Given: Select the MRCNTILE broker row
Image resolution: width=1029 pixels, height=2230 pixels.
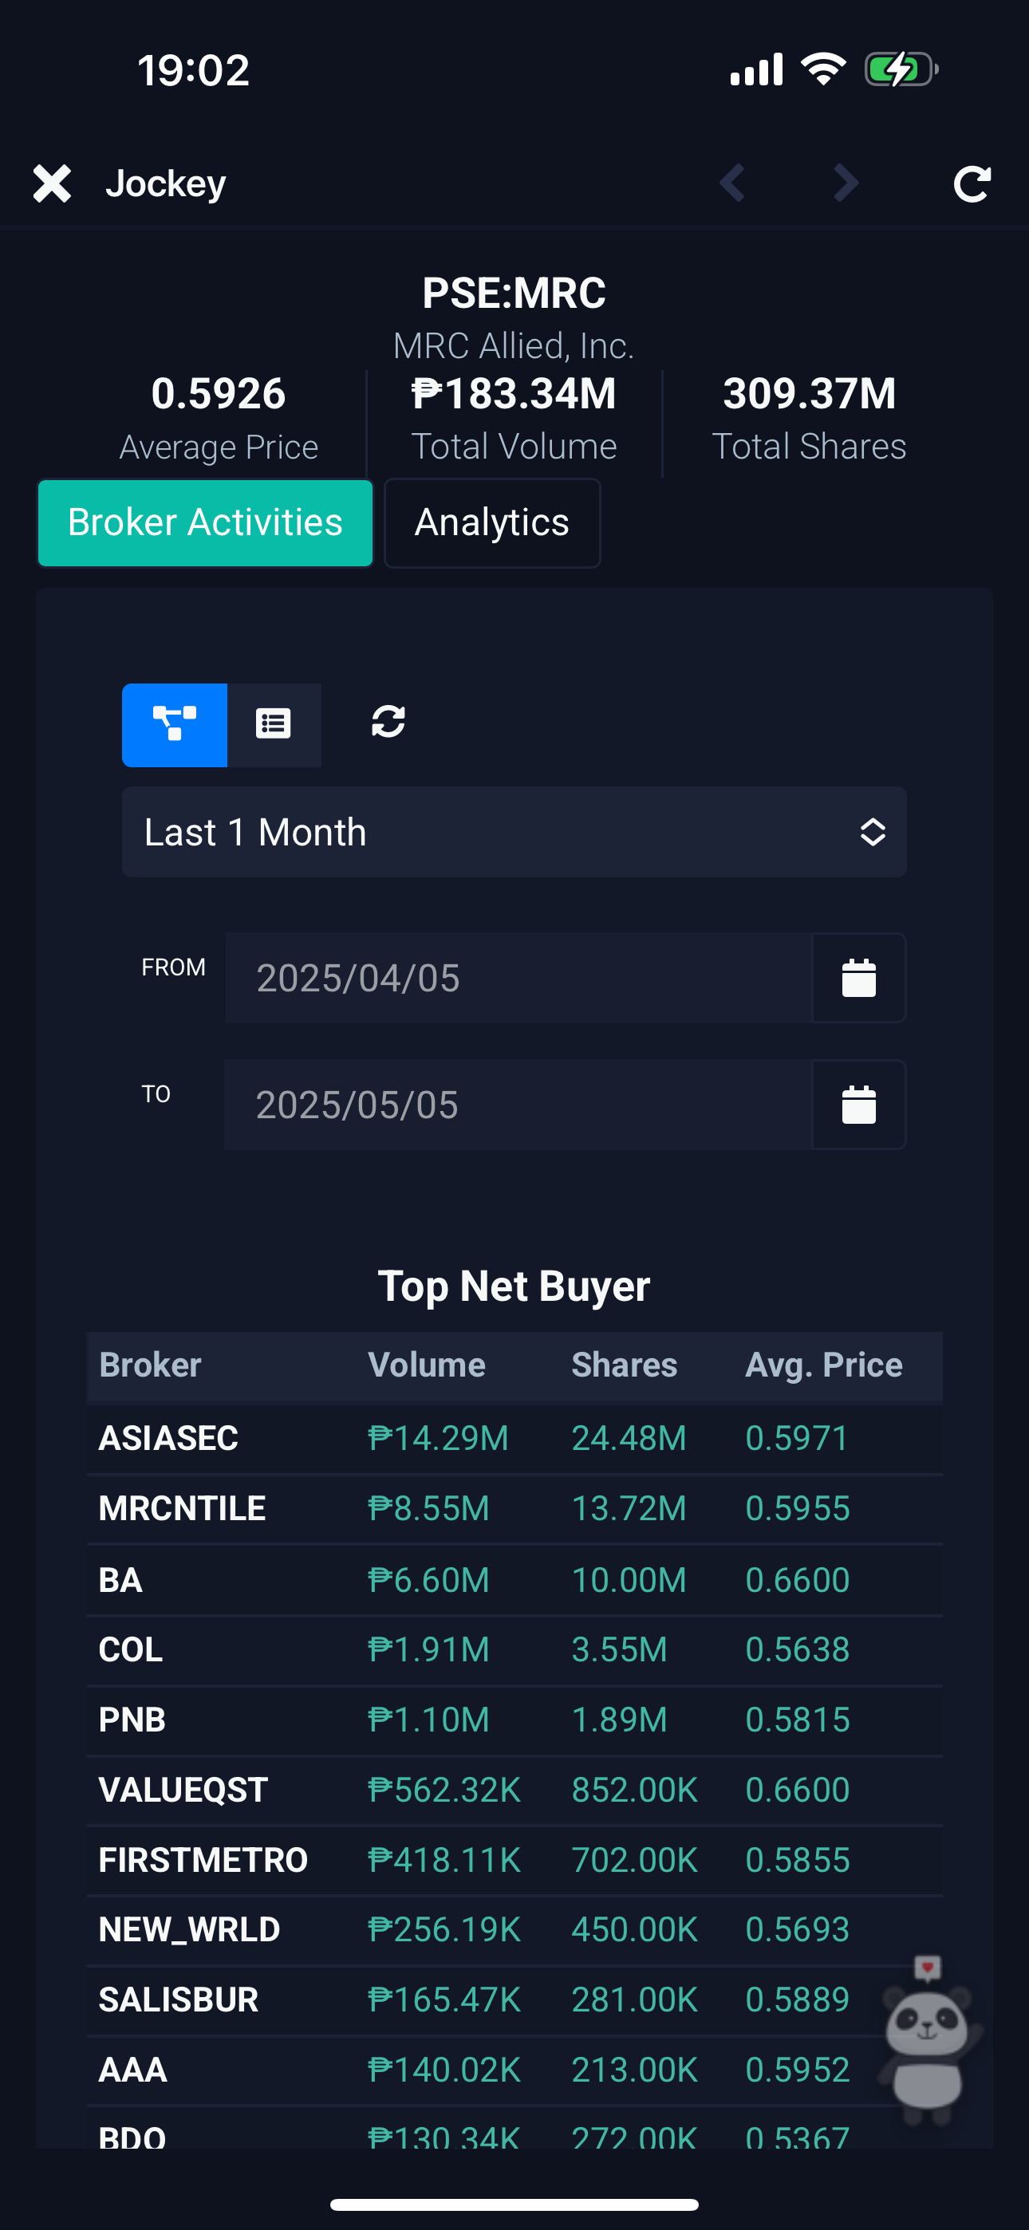Looking at the screenshot, I should (514, 1509).
